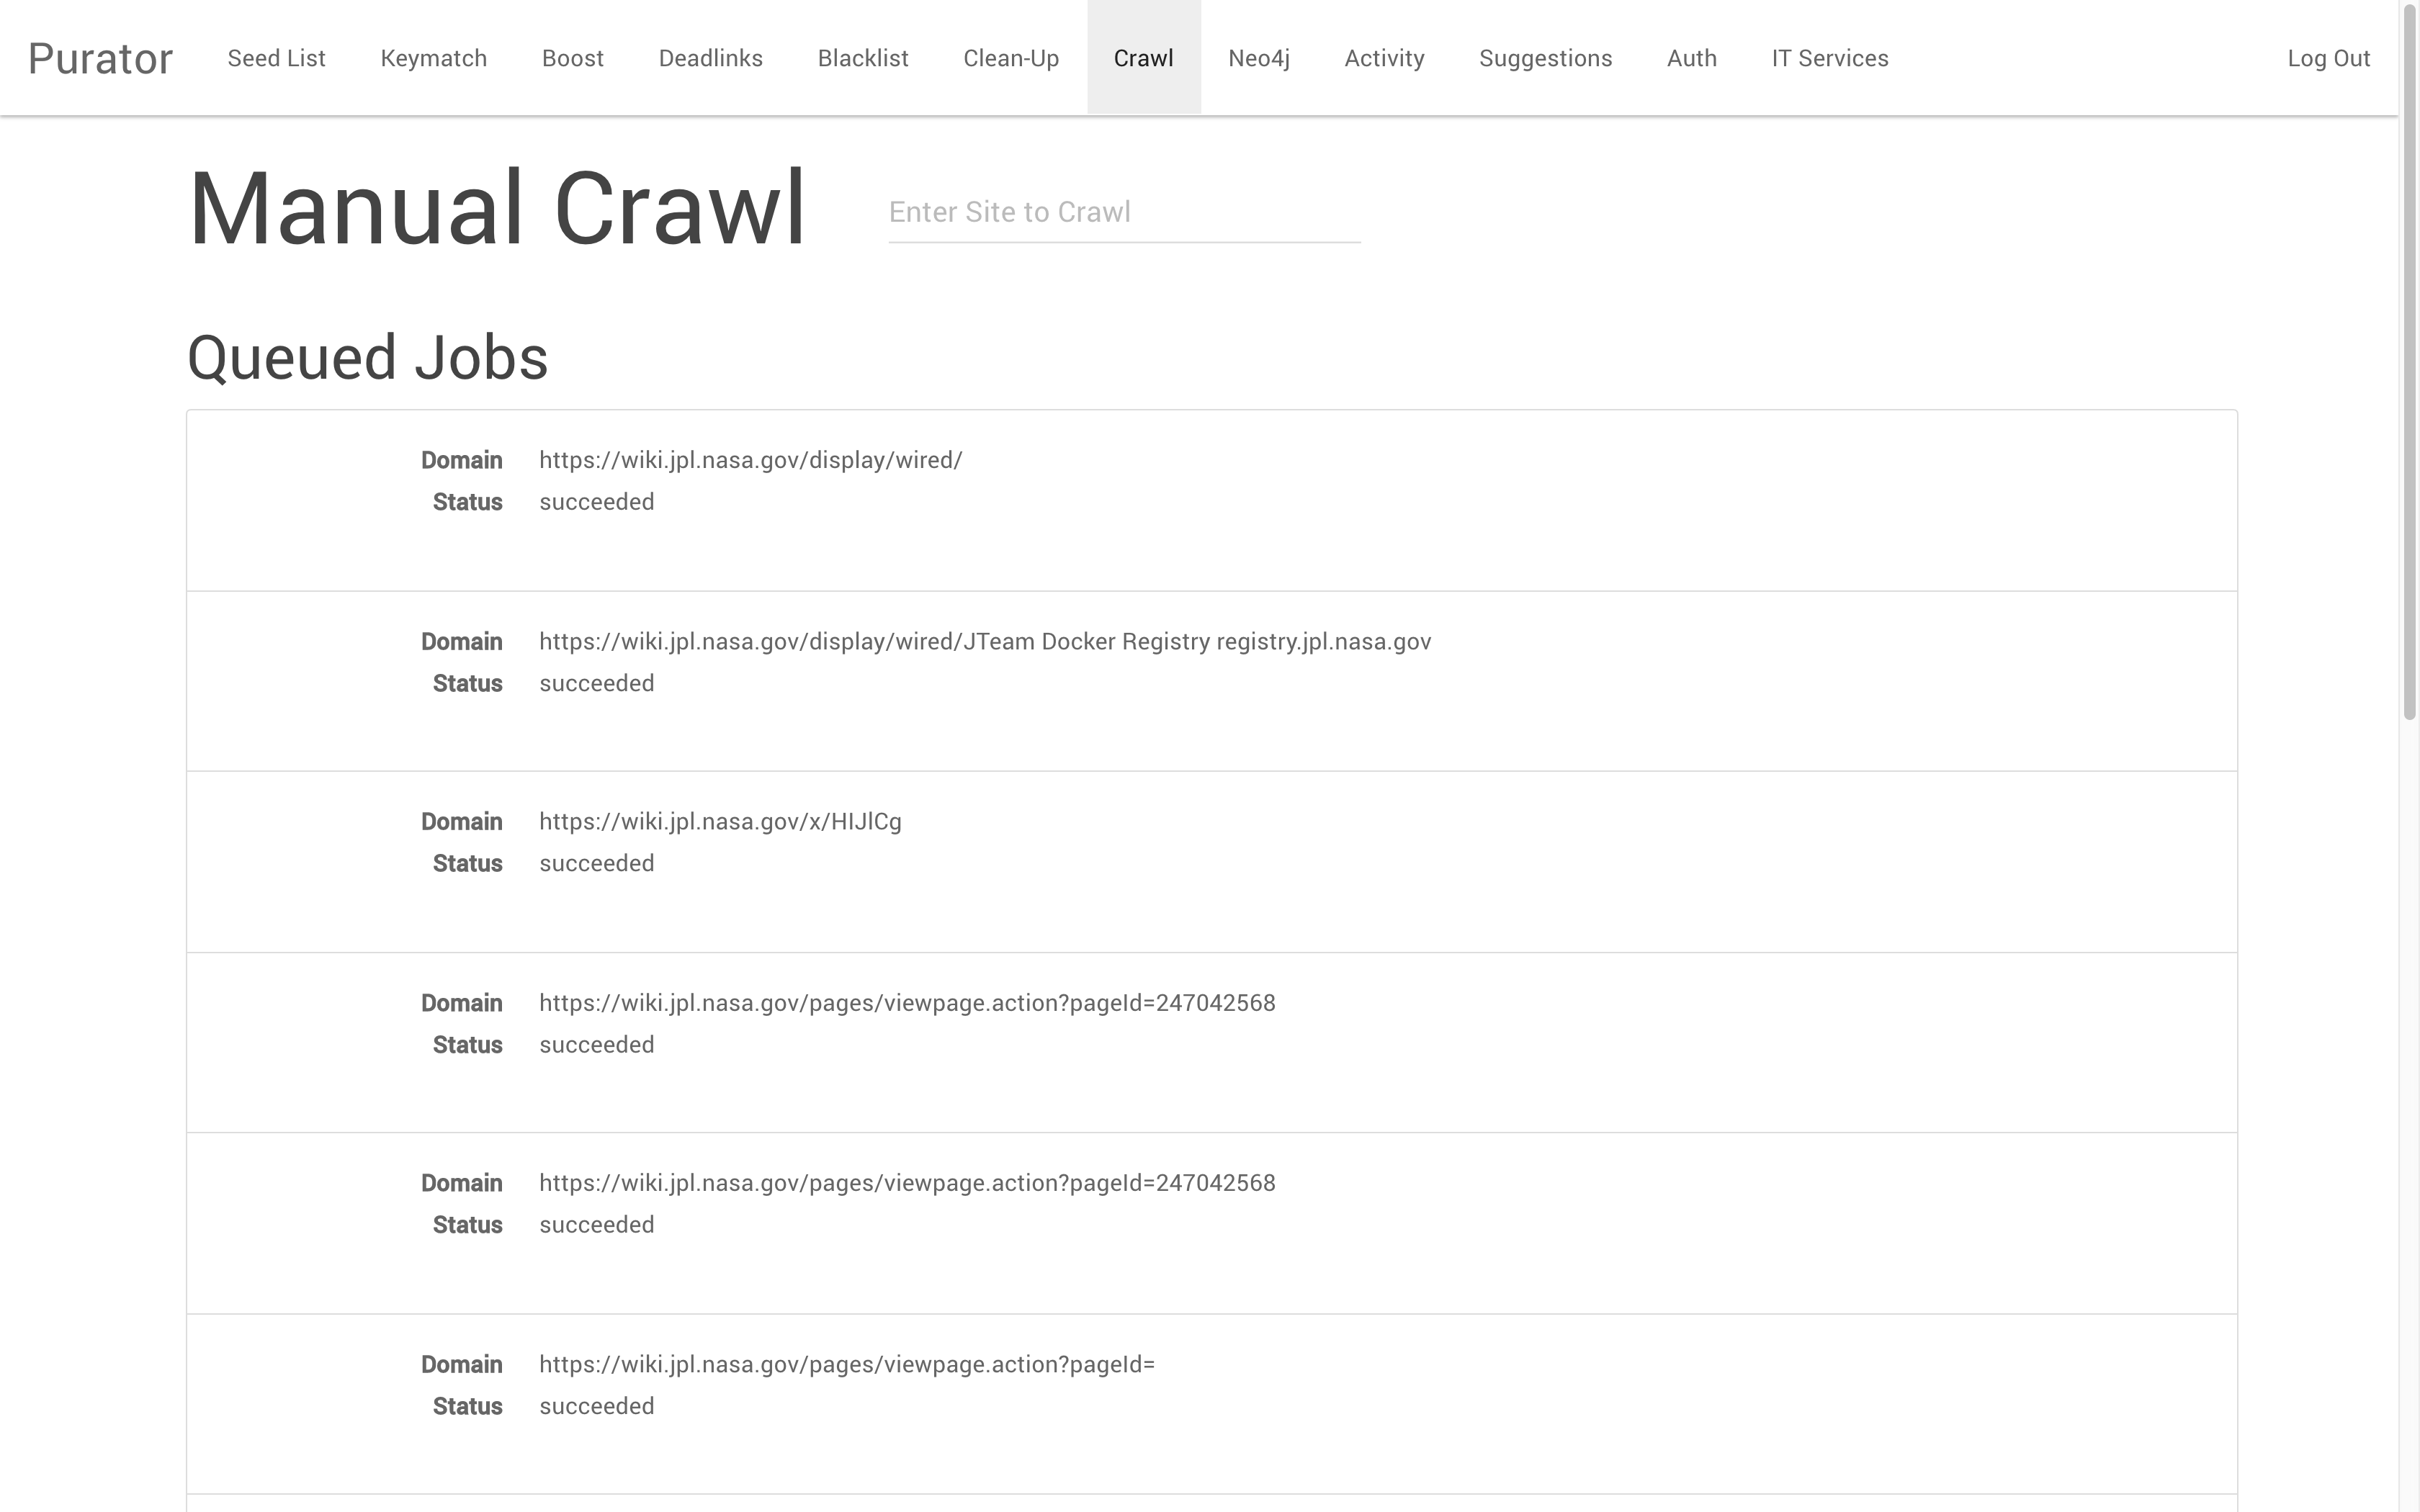Click succeeded status of the x/HIJlCg job

point(596,863)
